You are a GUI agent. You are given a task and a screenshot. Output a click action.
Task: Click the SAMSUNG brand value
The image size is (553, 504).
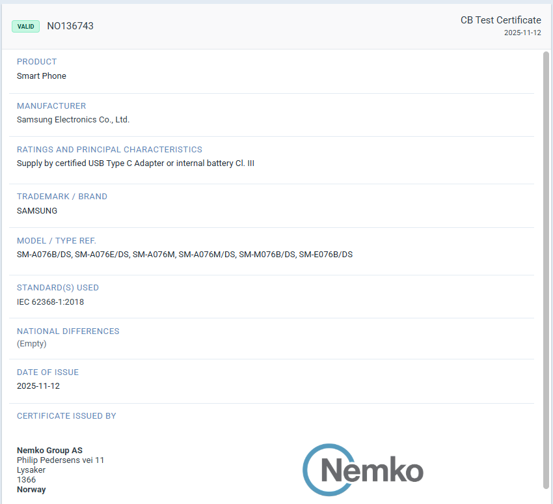(x=36, y=210)
